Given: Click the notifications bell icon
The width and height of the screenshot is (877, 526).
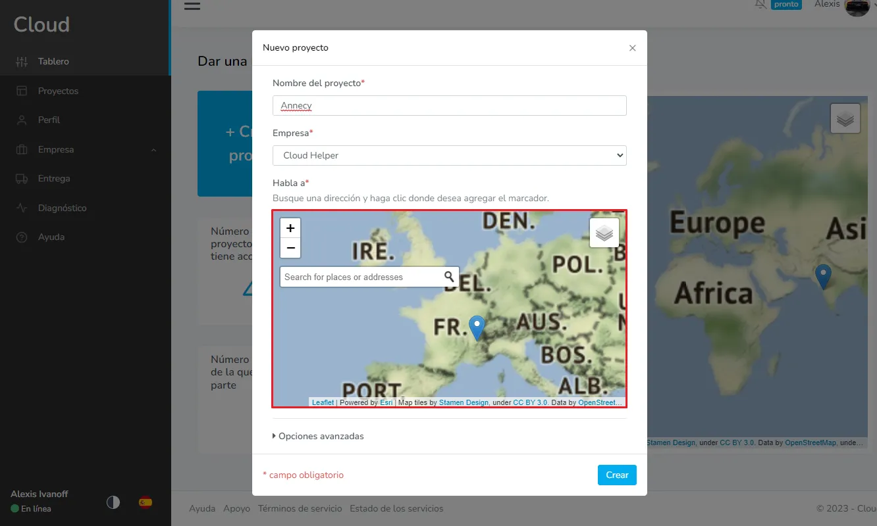Looking at the screenshot, I should click(759, 5).
